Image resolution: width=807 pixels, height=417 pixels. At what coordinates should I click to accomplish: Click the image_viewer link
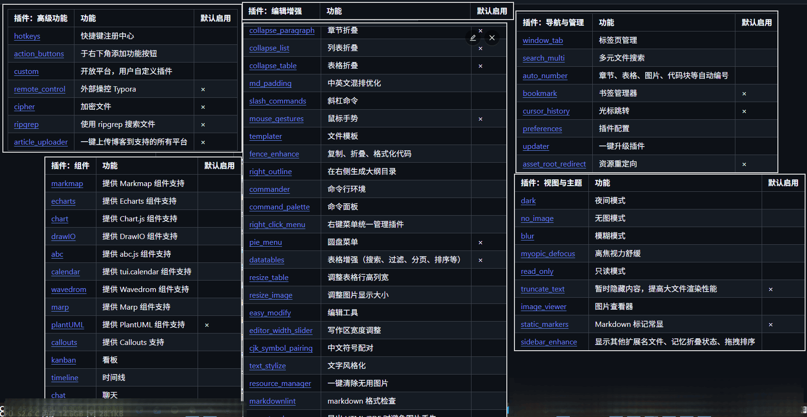click(x=544, y=307)
